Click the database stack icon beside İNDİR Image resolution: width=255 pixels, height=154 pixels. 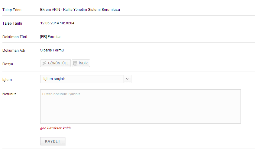[75, 63]
